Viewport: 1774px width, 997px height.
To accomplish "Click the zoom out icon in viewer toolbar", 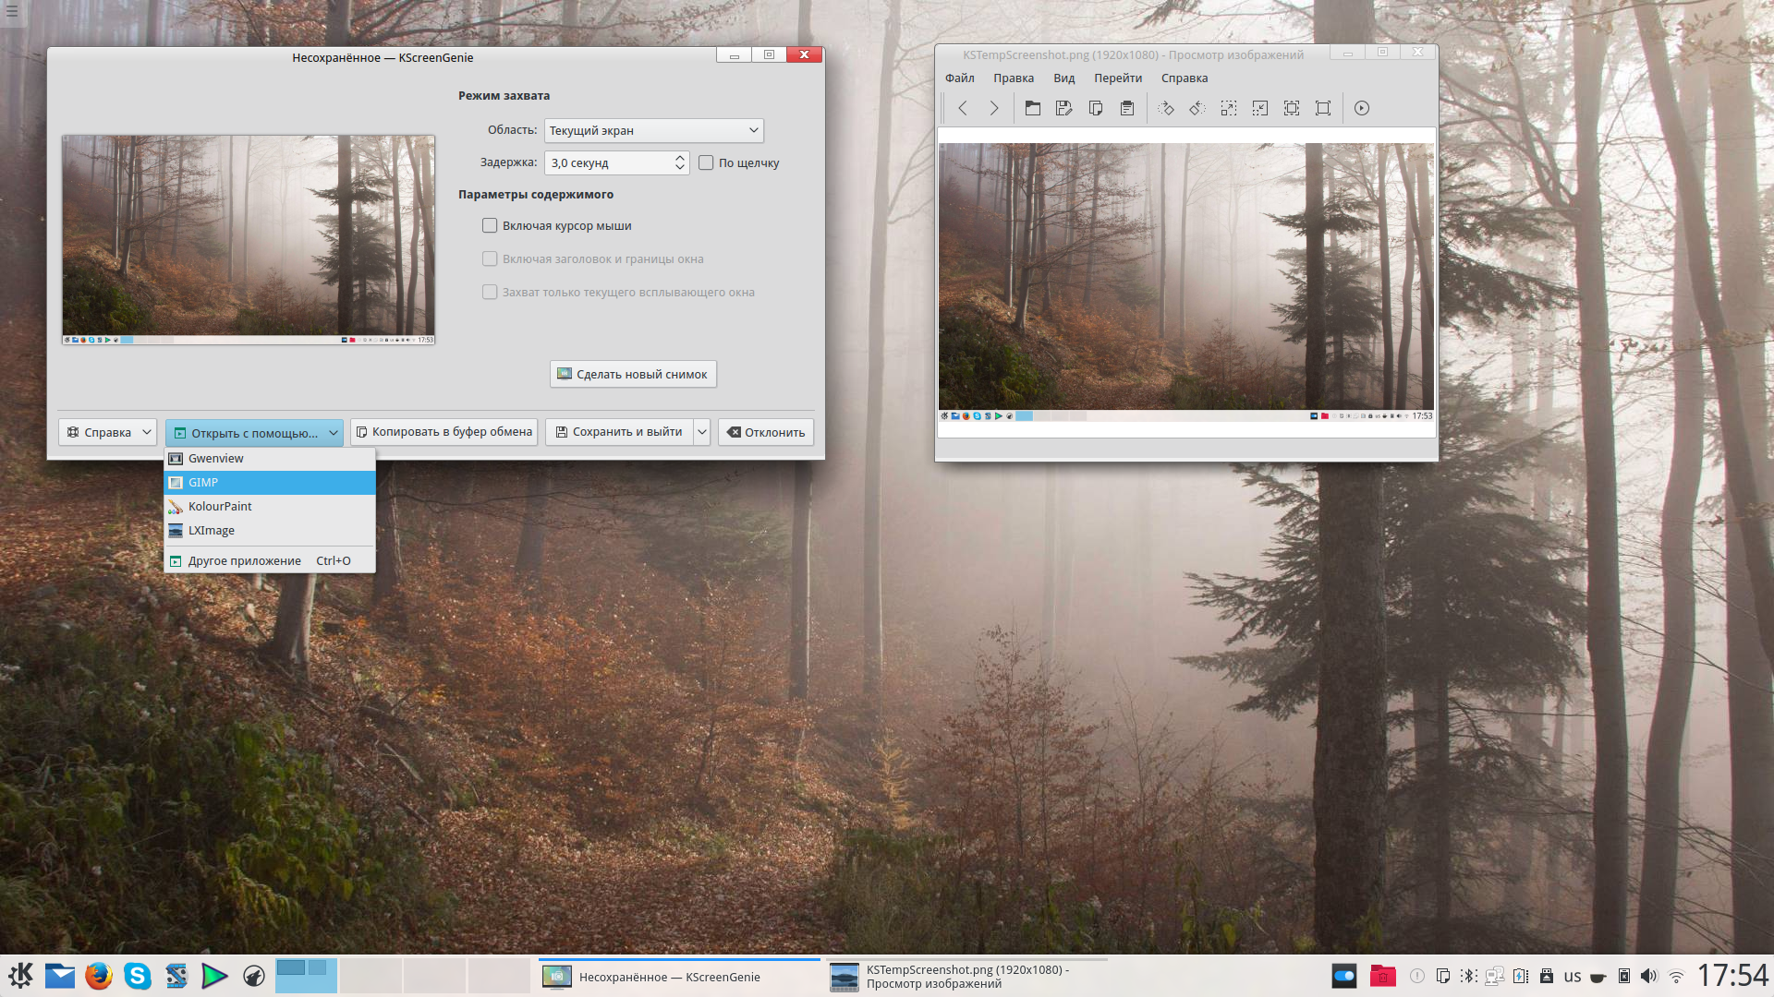I will tap(1260, 108).
